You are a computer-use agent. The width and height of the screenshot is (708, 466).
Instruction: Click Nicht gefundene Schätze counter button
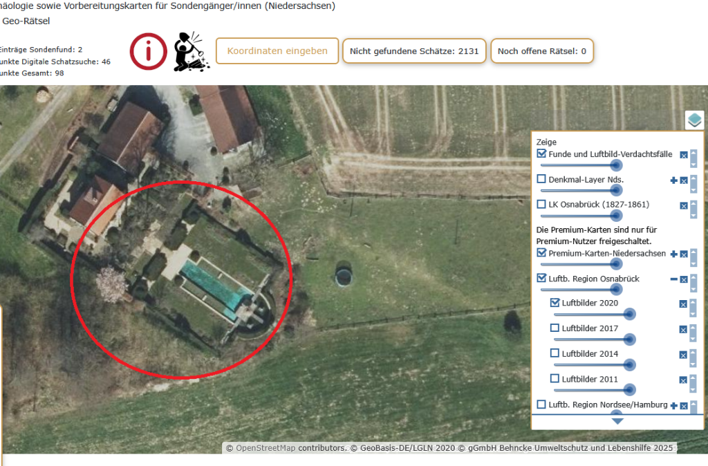pyautogui.click(x=414, y=51)
